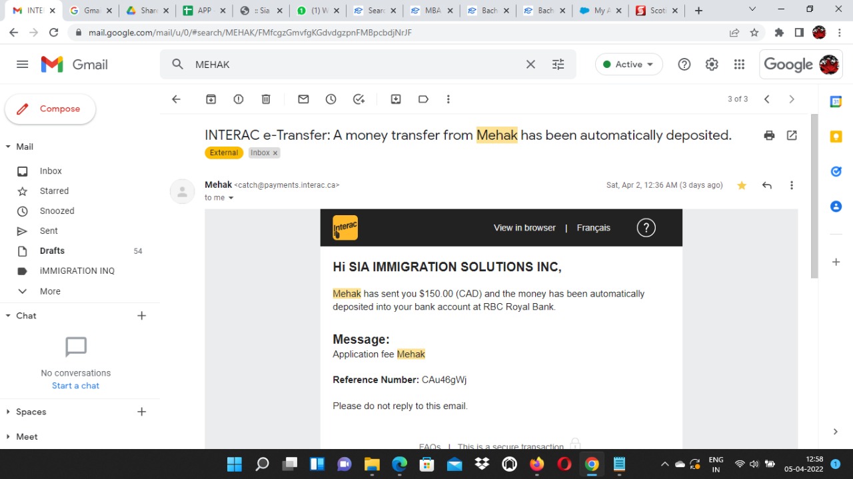Click Start a chat link
This screenshot has width=853, height=479.
click(x=75, y=386)
